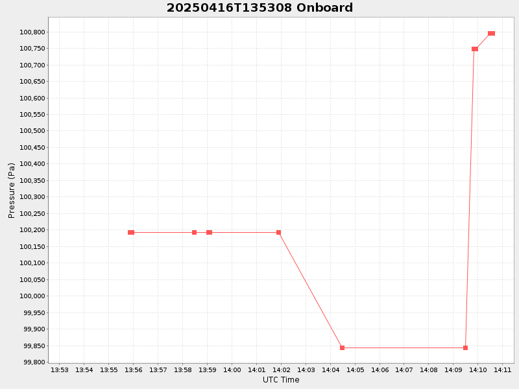Select the 14:08 time tick label

tap(429, 370)
